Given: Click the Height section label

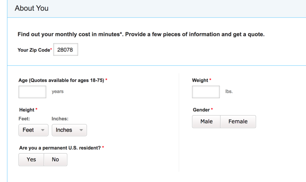Looking at the screenshot, I should pos(27,110).
